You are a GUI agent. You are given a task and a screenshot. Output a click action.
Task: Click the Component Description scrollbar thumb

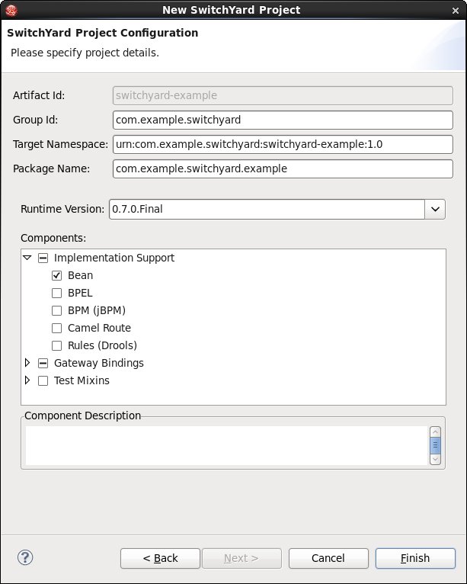(435, 446)
